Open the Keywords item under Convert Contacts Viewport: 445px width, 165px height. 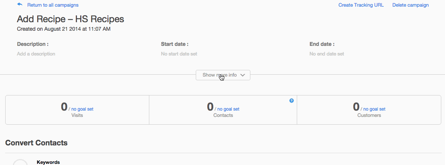[x=48, y=162]
